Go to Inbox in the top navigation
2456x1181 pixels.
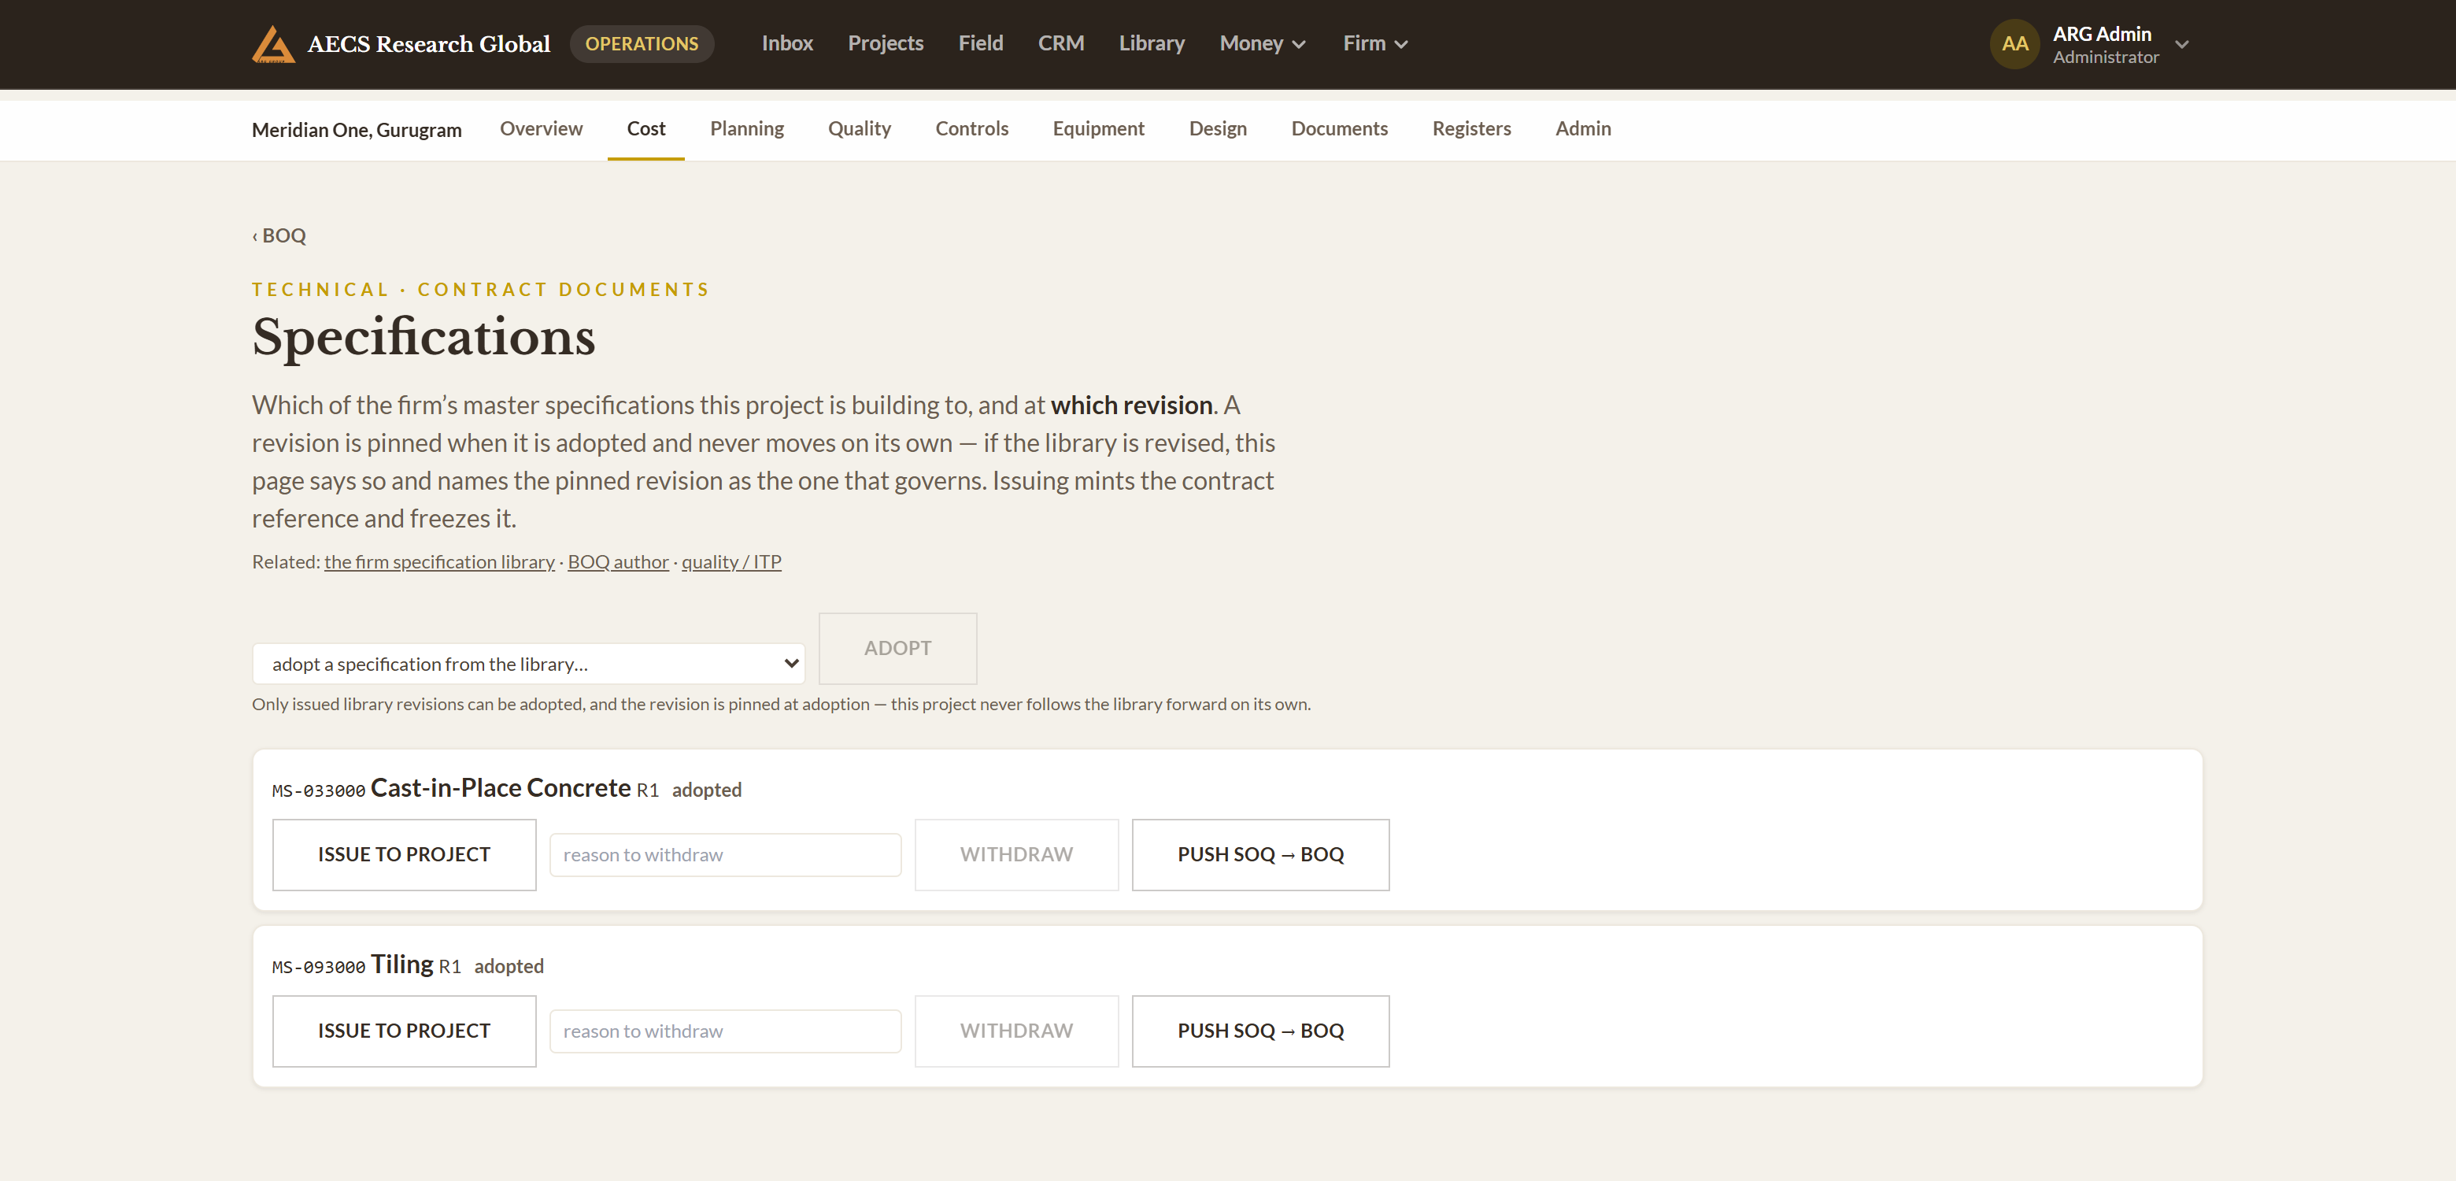tap(786, 44)
